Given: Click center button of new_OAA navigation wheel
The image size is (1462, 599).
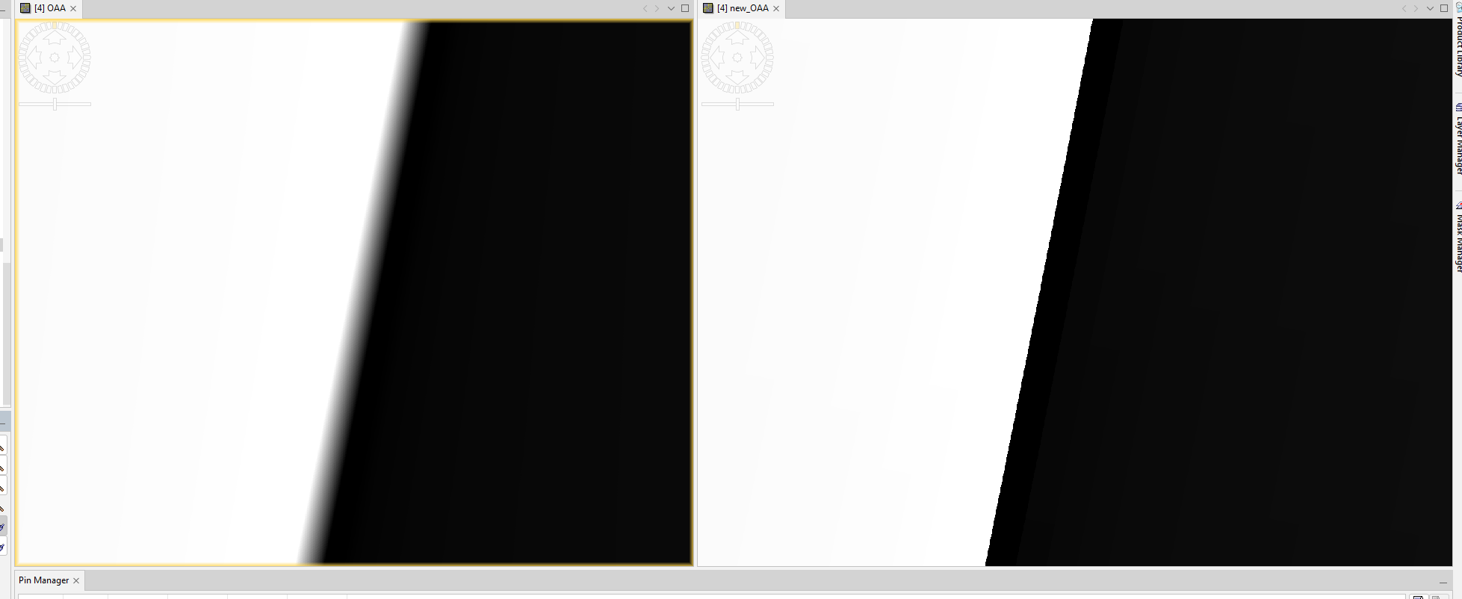Looking at the screenshot, I should (x=737, y=58).
